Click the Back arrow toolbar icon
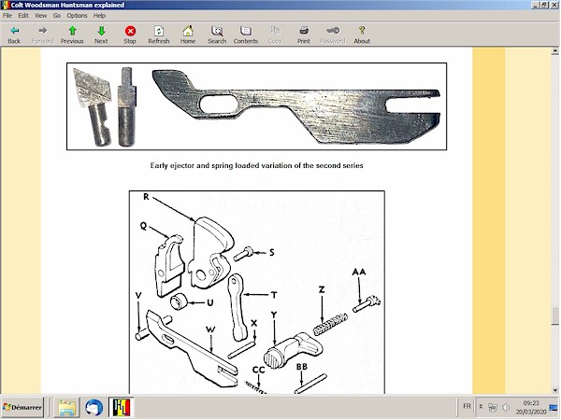The width and height of the screenshot is (561, 420). pos(14,31)
